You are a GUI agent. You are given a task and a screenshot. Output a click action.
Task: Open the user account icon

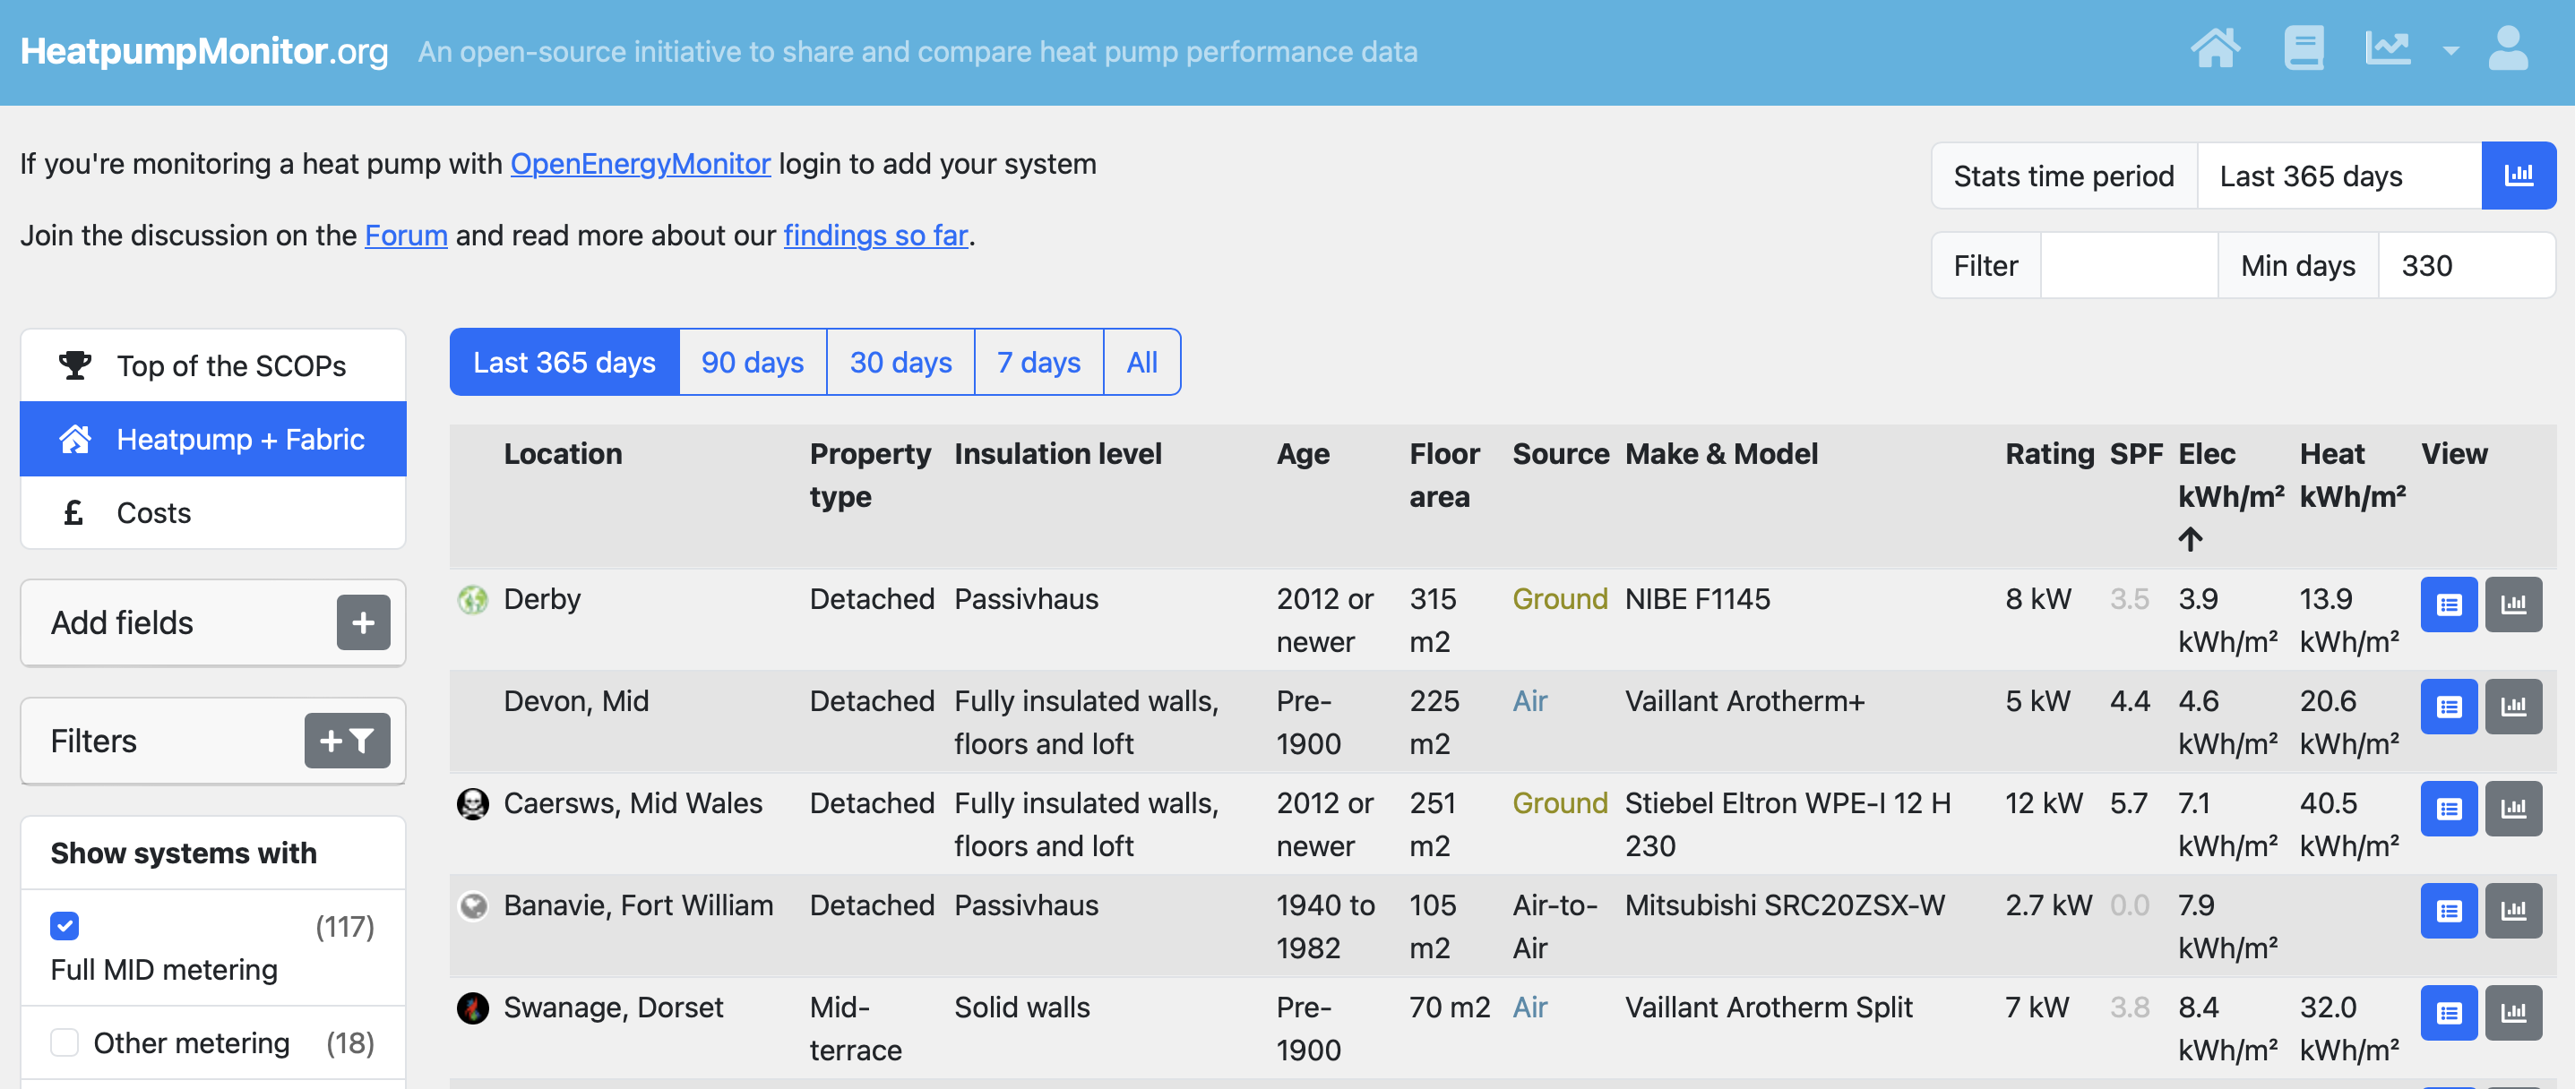(x=2507, y=48)
